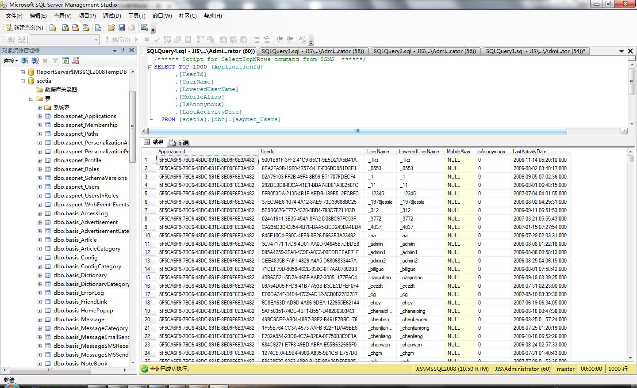Select the dbo.basis_Config table
Screen dimensions: 637x388
click(x=75, y=258)
